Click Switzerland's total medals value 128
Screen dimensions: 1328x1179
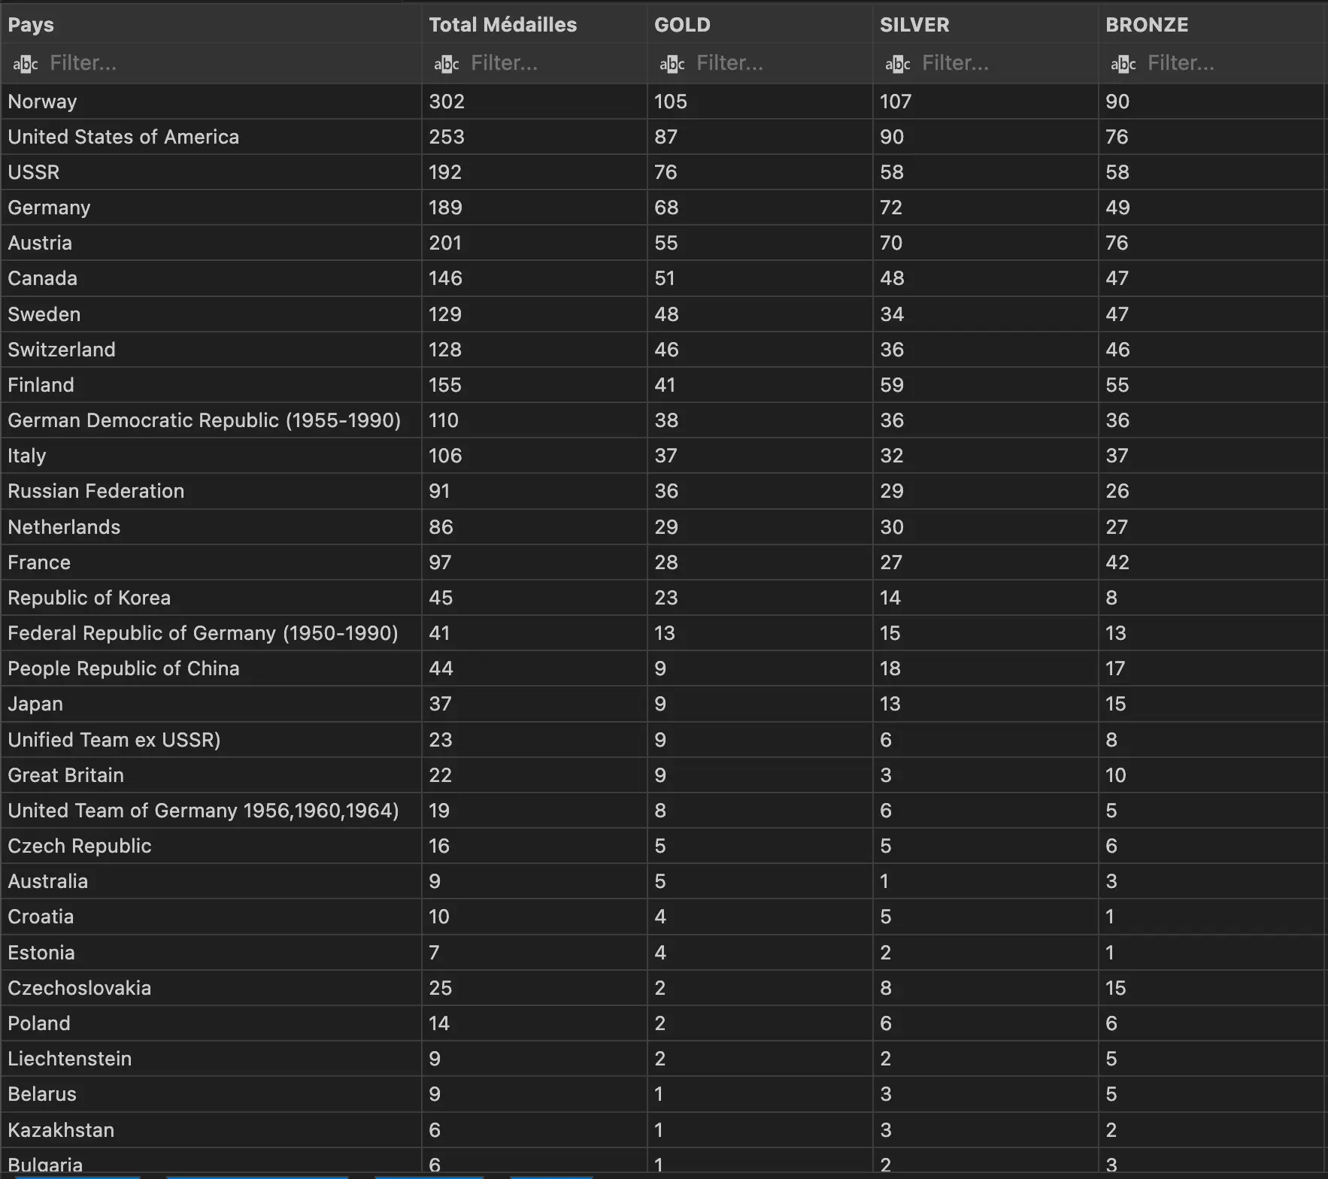coord(445,350)
